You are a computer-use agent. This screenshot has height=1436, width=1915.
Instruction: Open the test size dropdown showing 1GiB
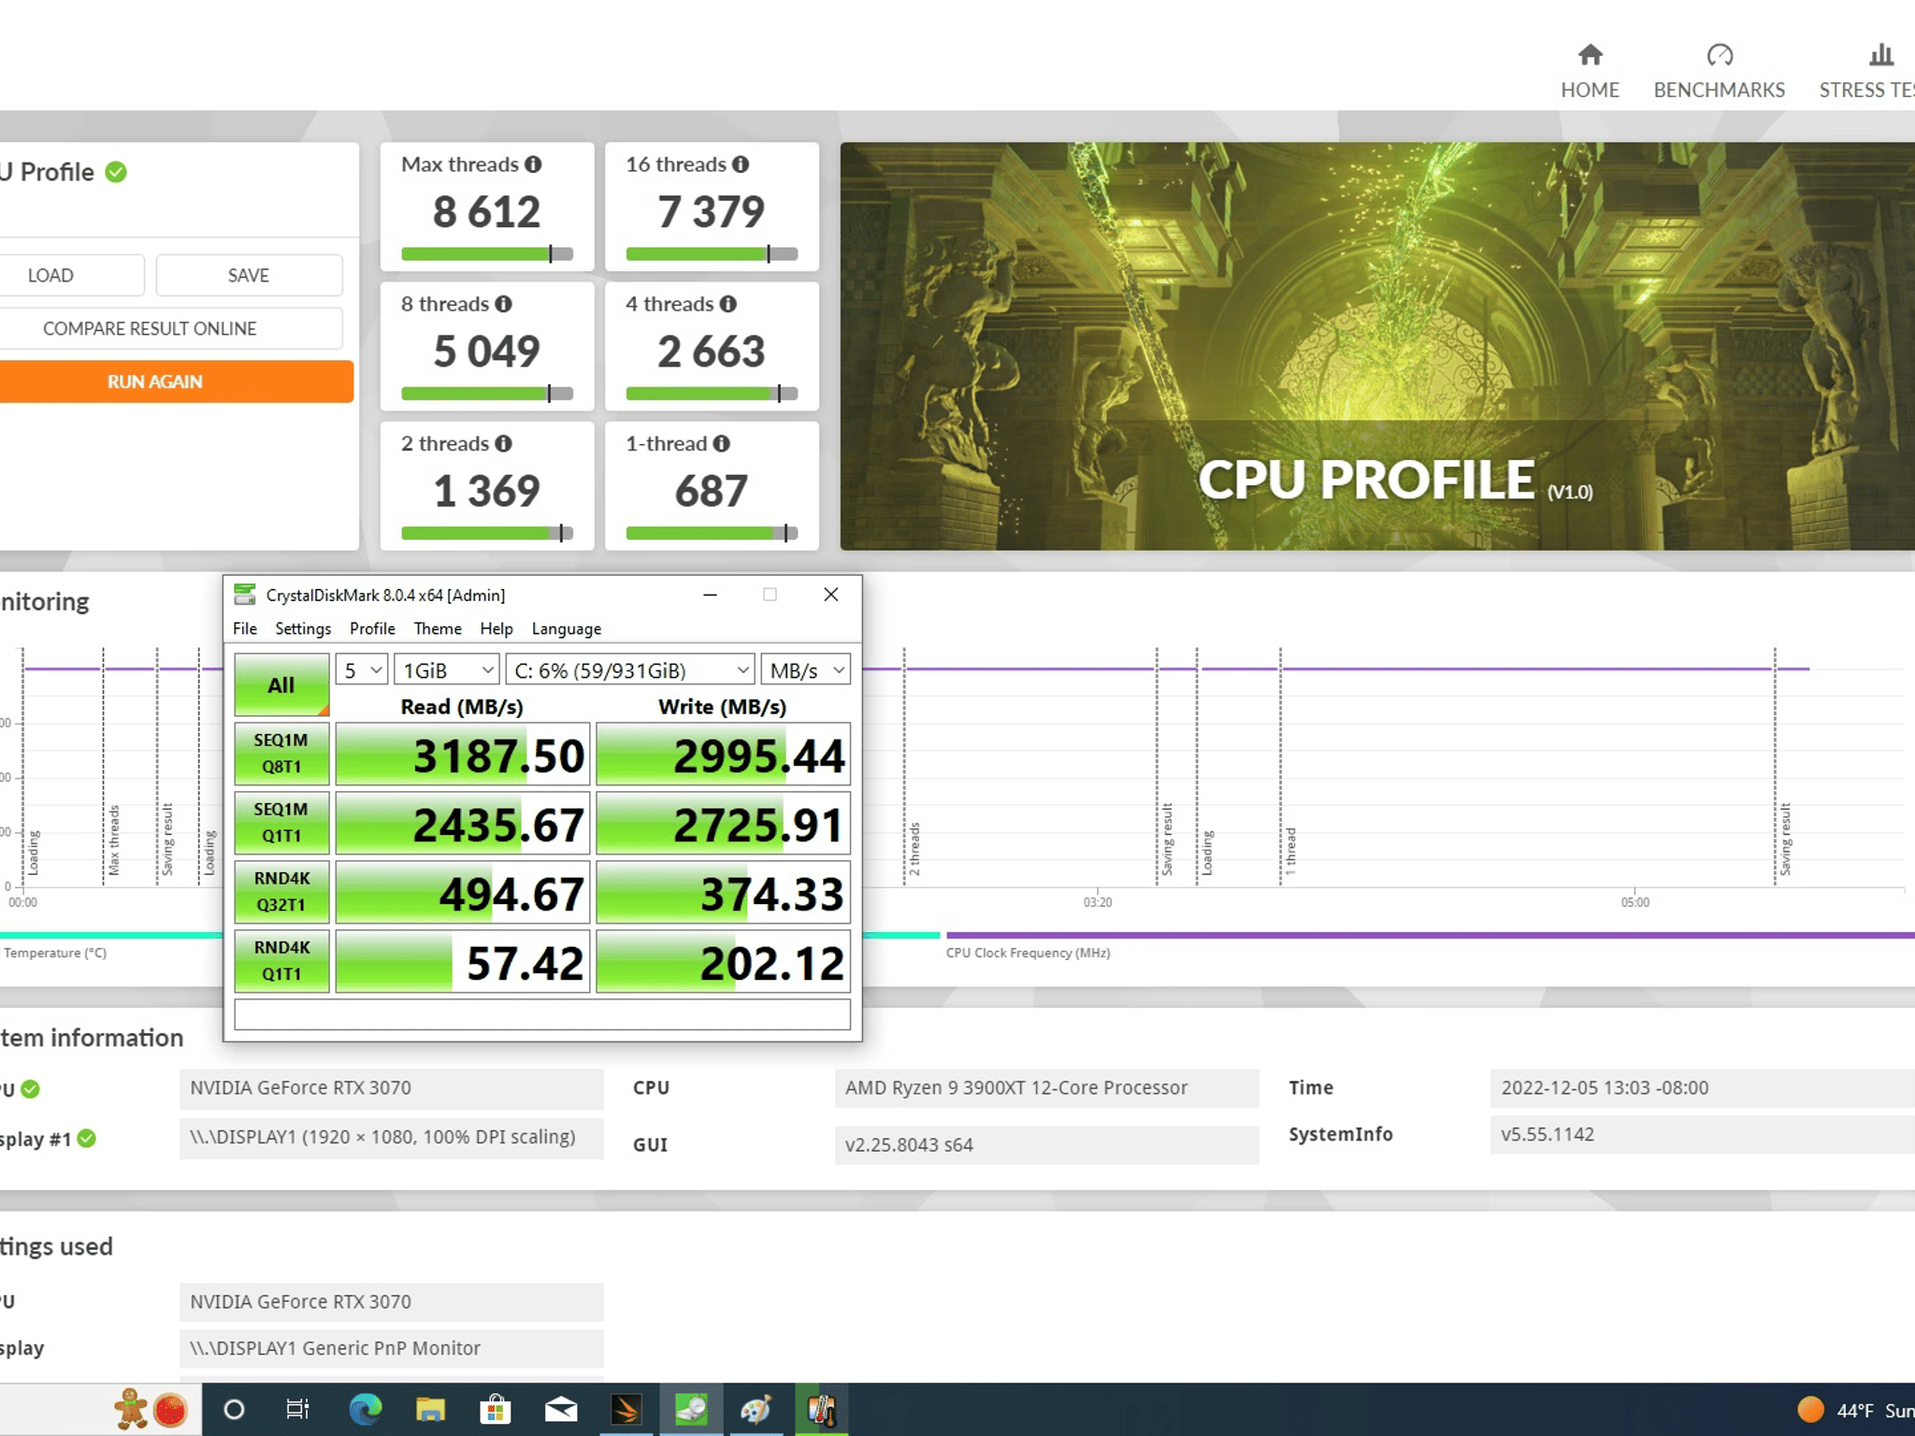pyautogui.click(x=446, y=669)
